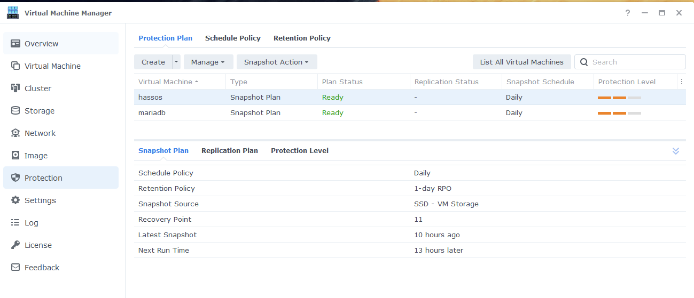Select the Cluster icon in sidebar
This screenshot has height=298, width=694.
click(x=15, y=88)
